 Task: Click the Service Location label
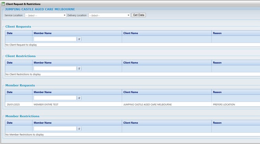[14, 15]
